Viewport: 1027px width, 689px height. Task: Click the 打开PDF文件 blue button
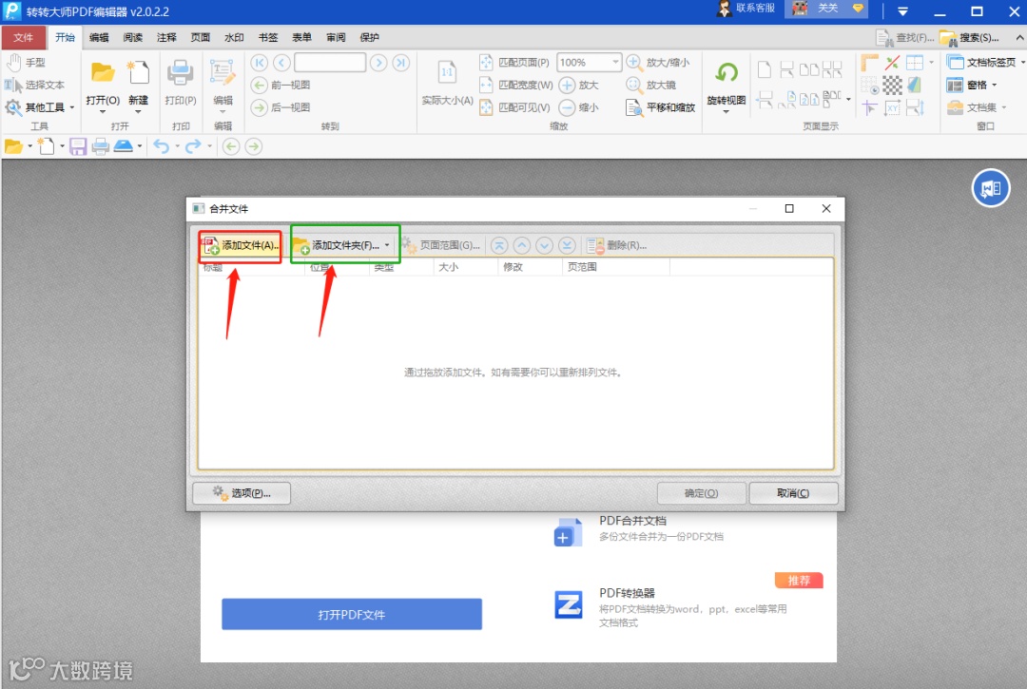[352, 615]
